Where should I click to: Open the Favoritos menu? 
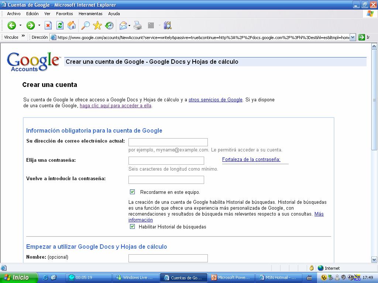[x=64, y=14]
